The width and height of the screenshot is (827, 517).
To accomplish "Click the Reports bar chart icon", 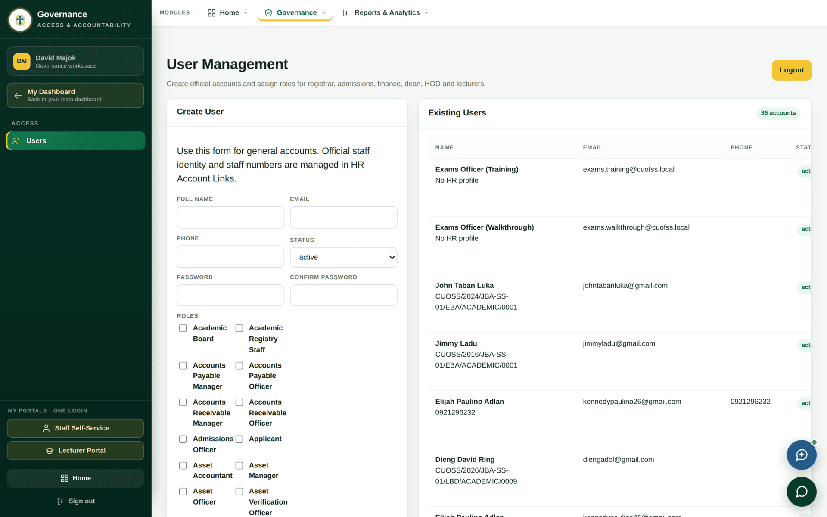I will [346, 13].
